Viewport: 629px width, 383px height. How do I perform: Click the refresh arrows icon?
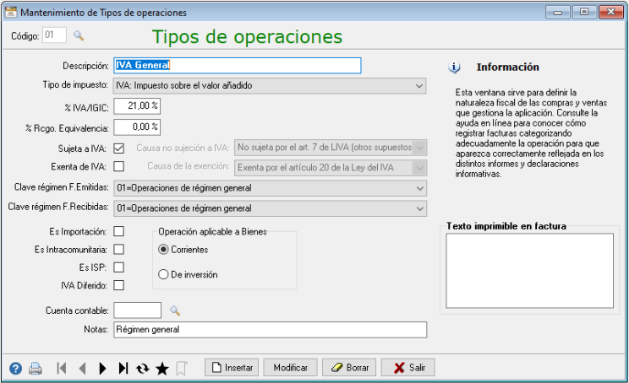(x=142, y=368)
